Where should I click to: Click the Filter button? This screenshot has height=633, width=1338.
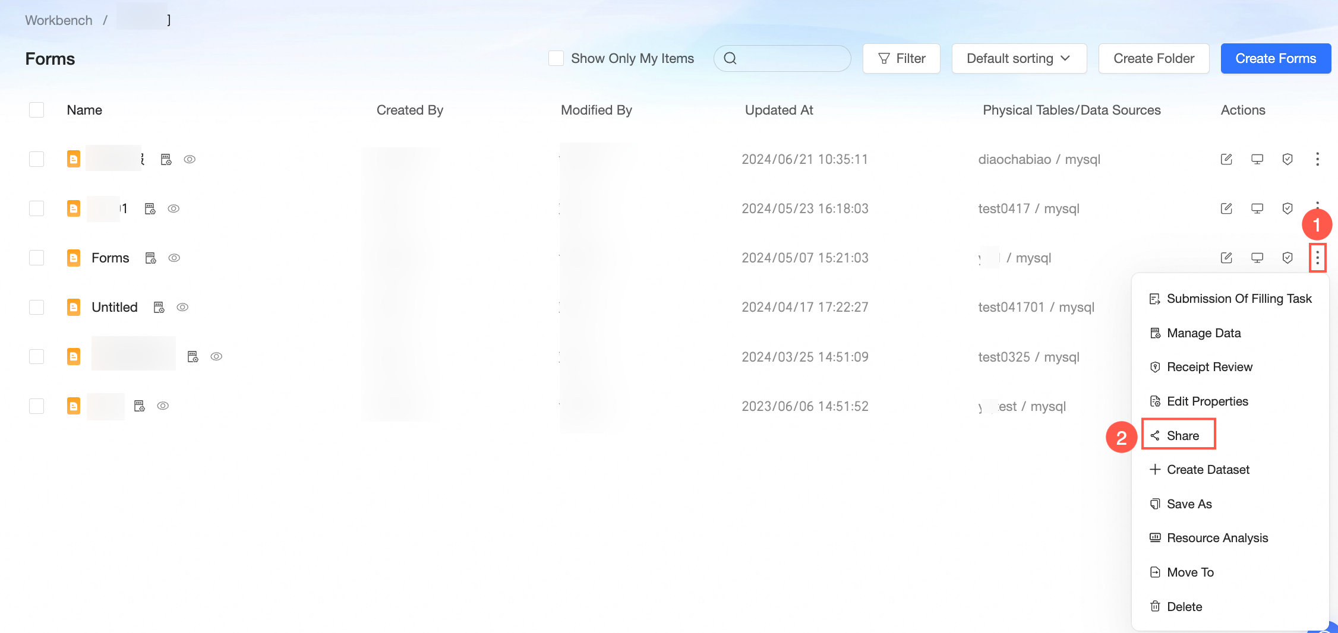pos(901,58)
